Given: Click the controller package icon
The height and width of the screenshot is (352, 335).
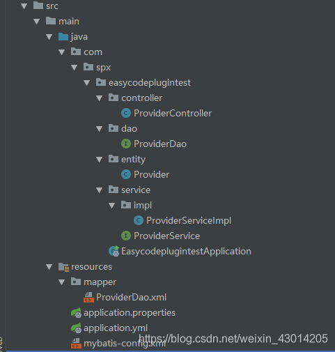Looking at the screenshot, I should pos(114,98).
